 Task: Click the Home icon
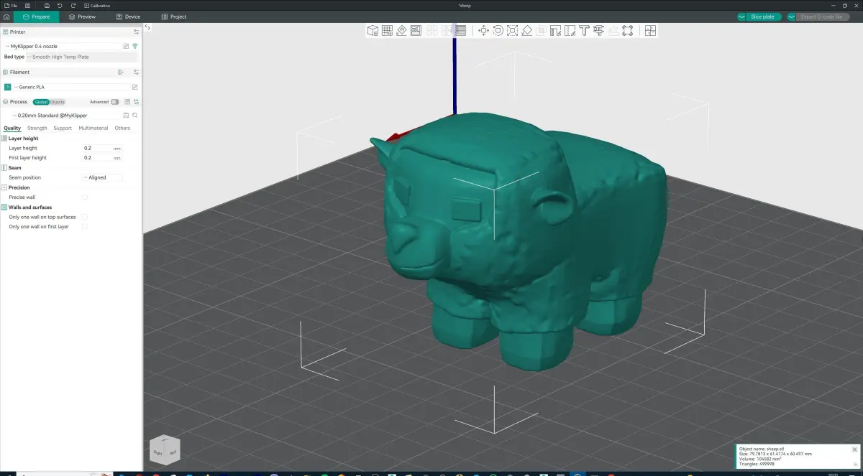pyautogui.click(x=6, y=17)
